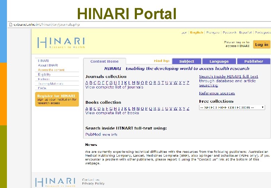
Task: Switch language to English
Action: [x=197, y=32]
